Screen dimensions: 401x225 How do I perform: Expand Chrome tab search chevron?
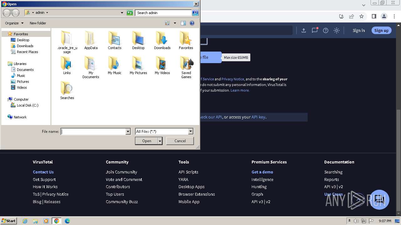pos(364,5)
